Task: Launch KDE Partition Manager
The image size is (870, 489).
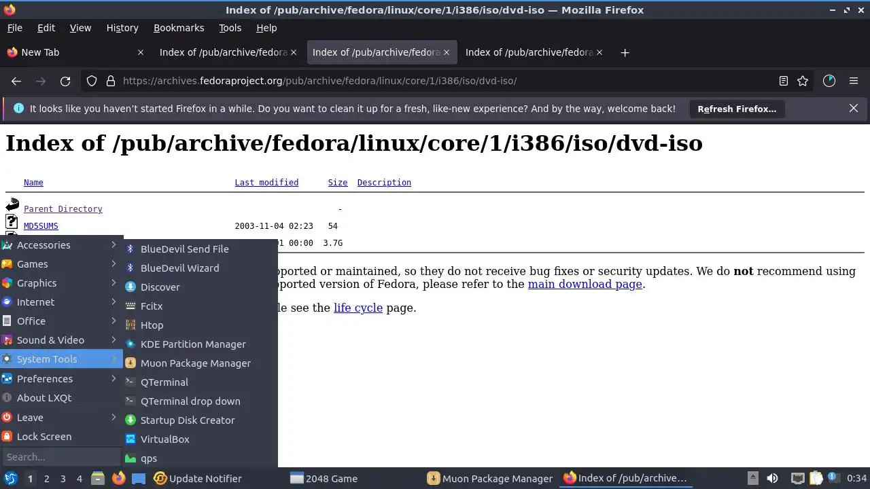Action: coord(201,344)
